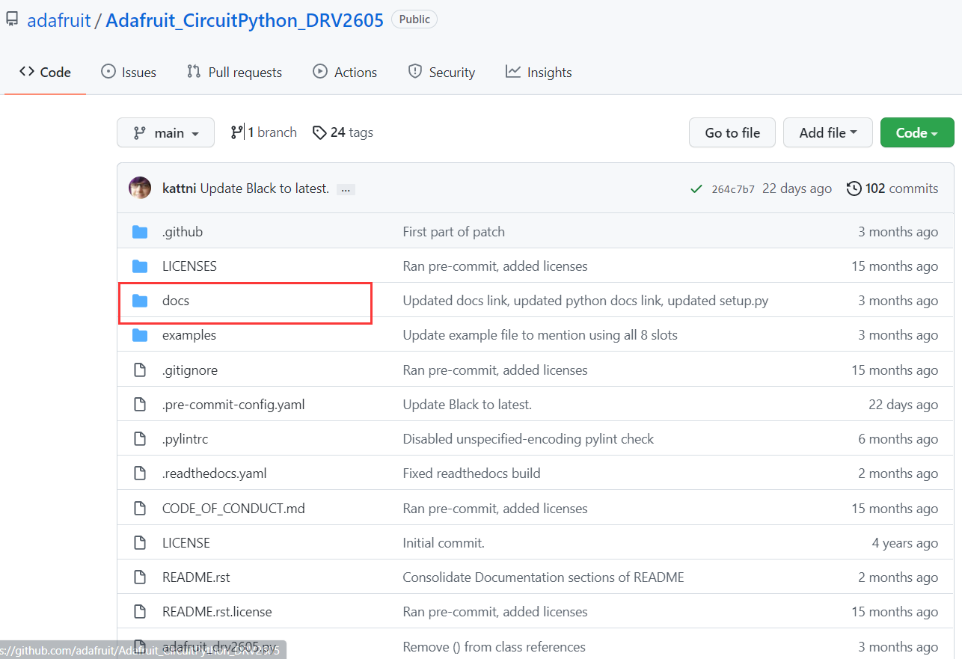
Task: Click 'Consolidate Documentation sections of README' message
Action: pos(543,577)
